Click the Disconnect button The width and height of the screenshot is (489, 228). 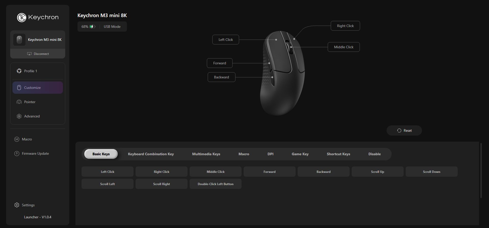click(x=38, y=54)
